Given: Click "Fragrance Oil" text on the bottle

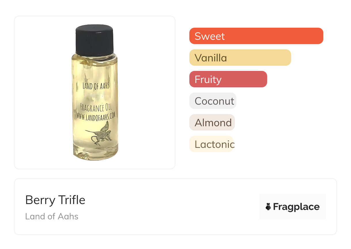Looking at the screenshot, I should pyautogui.click(x=95, y=108).
